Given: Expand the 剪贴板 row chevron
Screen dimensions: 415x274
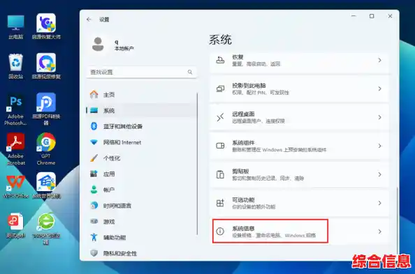Looking at the screenshot, I should click(380, 174).
